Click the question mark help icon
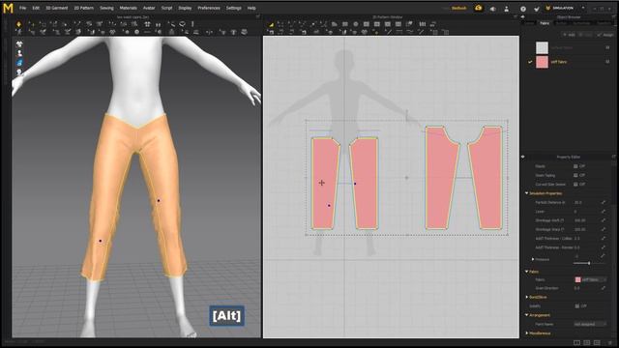619x348 pixels. (x=523, y=9)
